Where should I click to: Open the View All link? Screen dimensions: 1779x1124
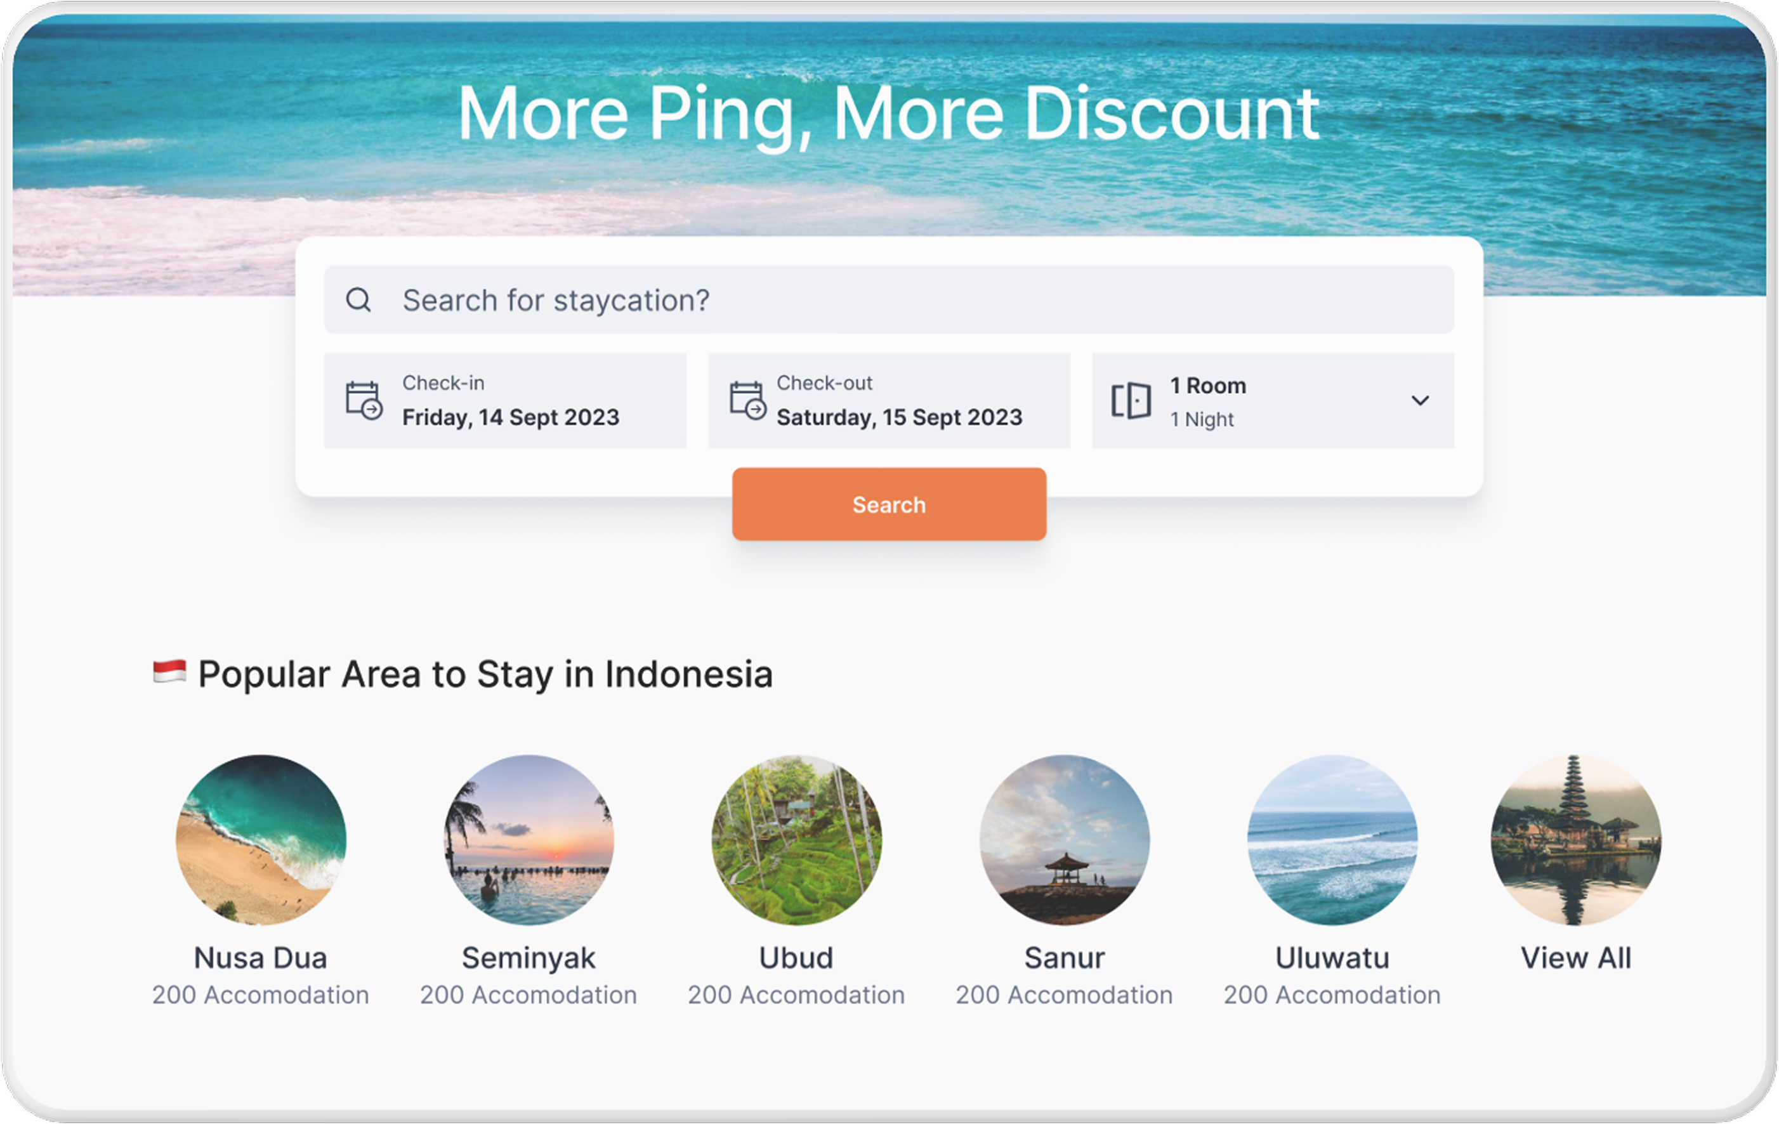click(x=1576, y=958)
